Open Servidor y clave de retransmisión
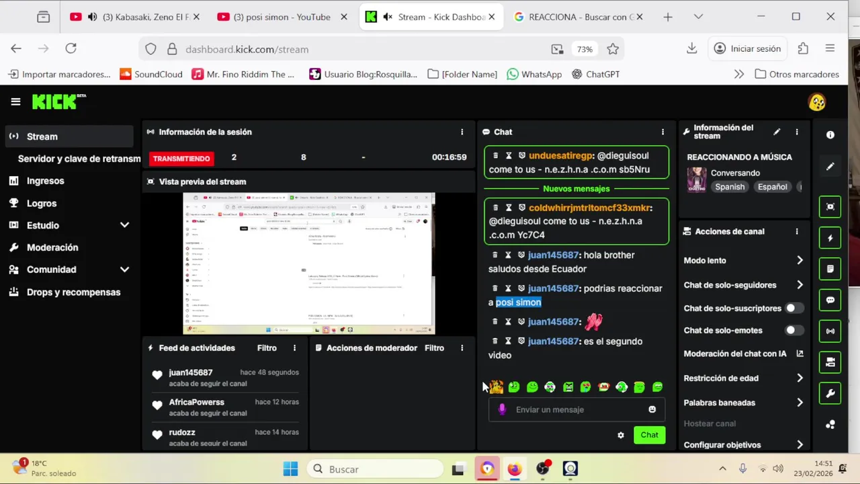Image resolution: width=860 pixels, height=484 pixels. 79,159
